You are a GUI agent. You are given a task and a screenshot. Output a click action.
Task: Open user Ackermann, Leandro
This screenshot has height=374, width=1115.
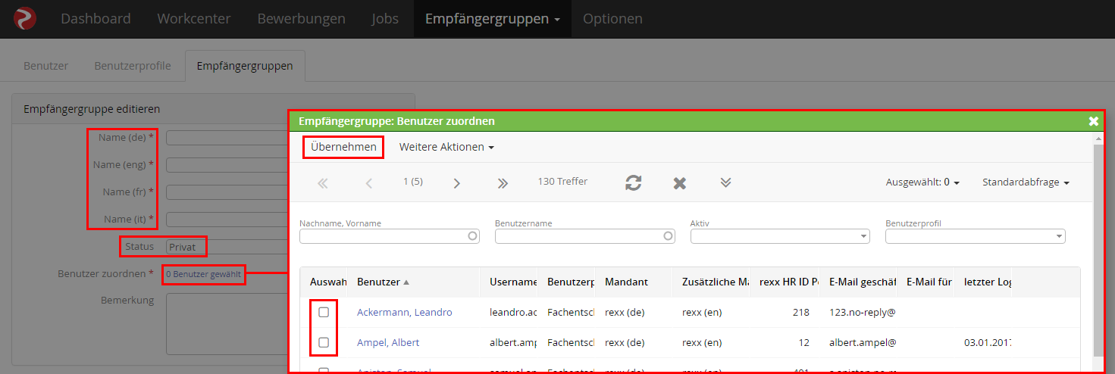pos(405,312)
